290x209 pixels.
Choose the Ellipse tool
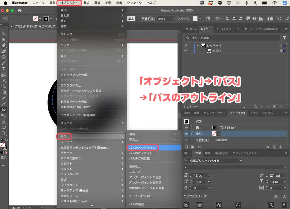tap(4, 57)
